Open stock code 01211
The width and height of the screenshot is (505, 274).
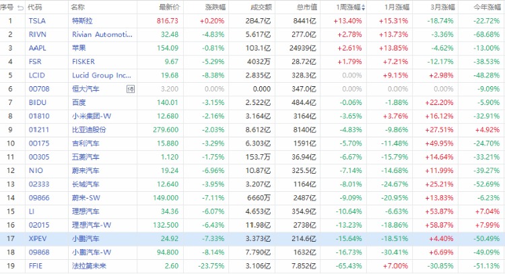[x=38, y=130]
